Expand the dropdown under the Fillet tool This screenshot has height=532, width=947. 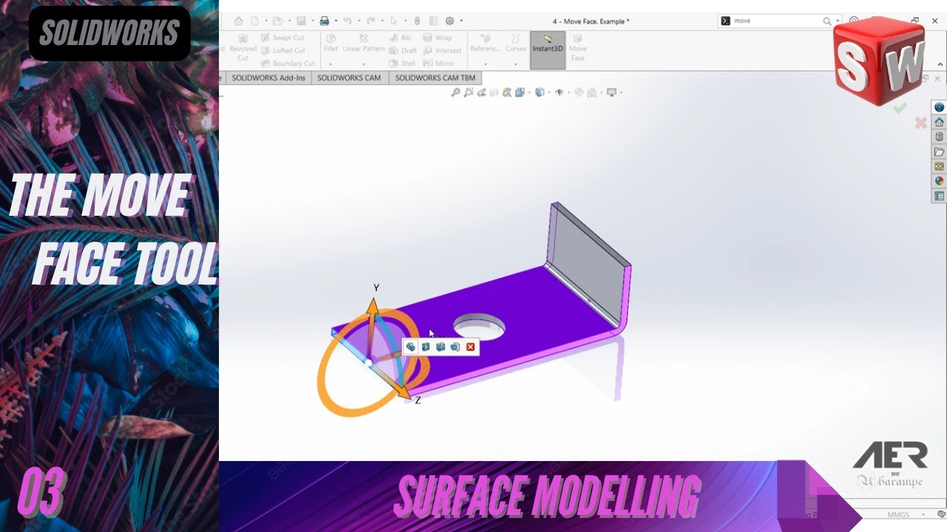[331, 64]
